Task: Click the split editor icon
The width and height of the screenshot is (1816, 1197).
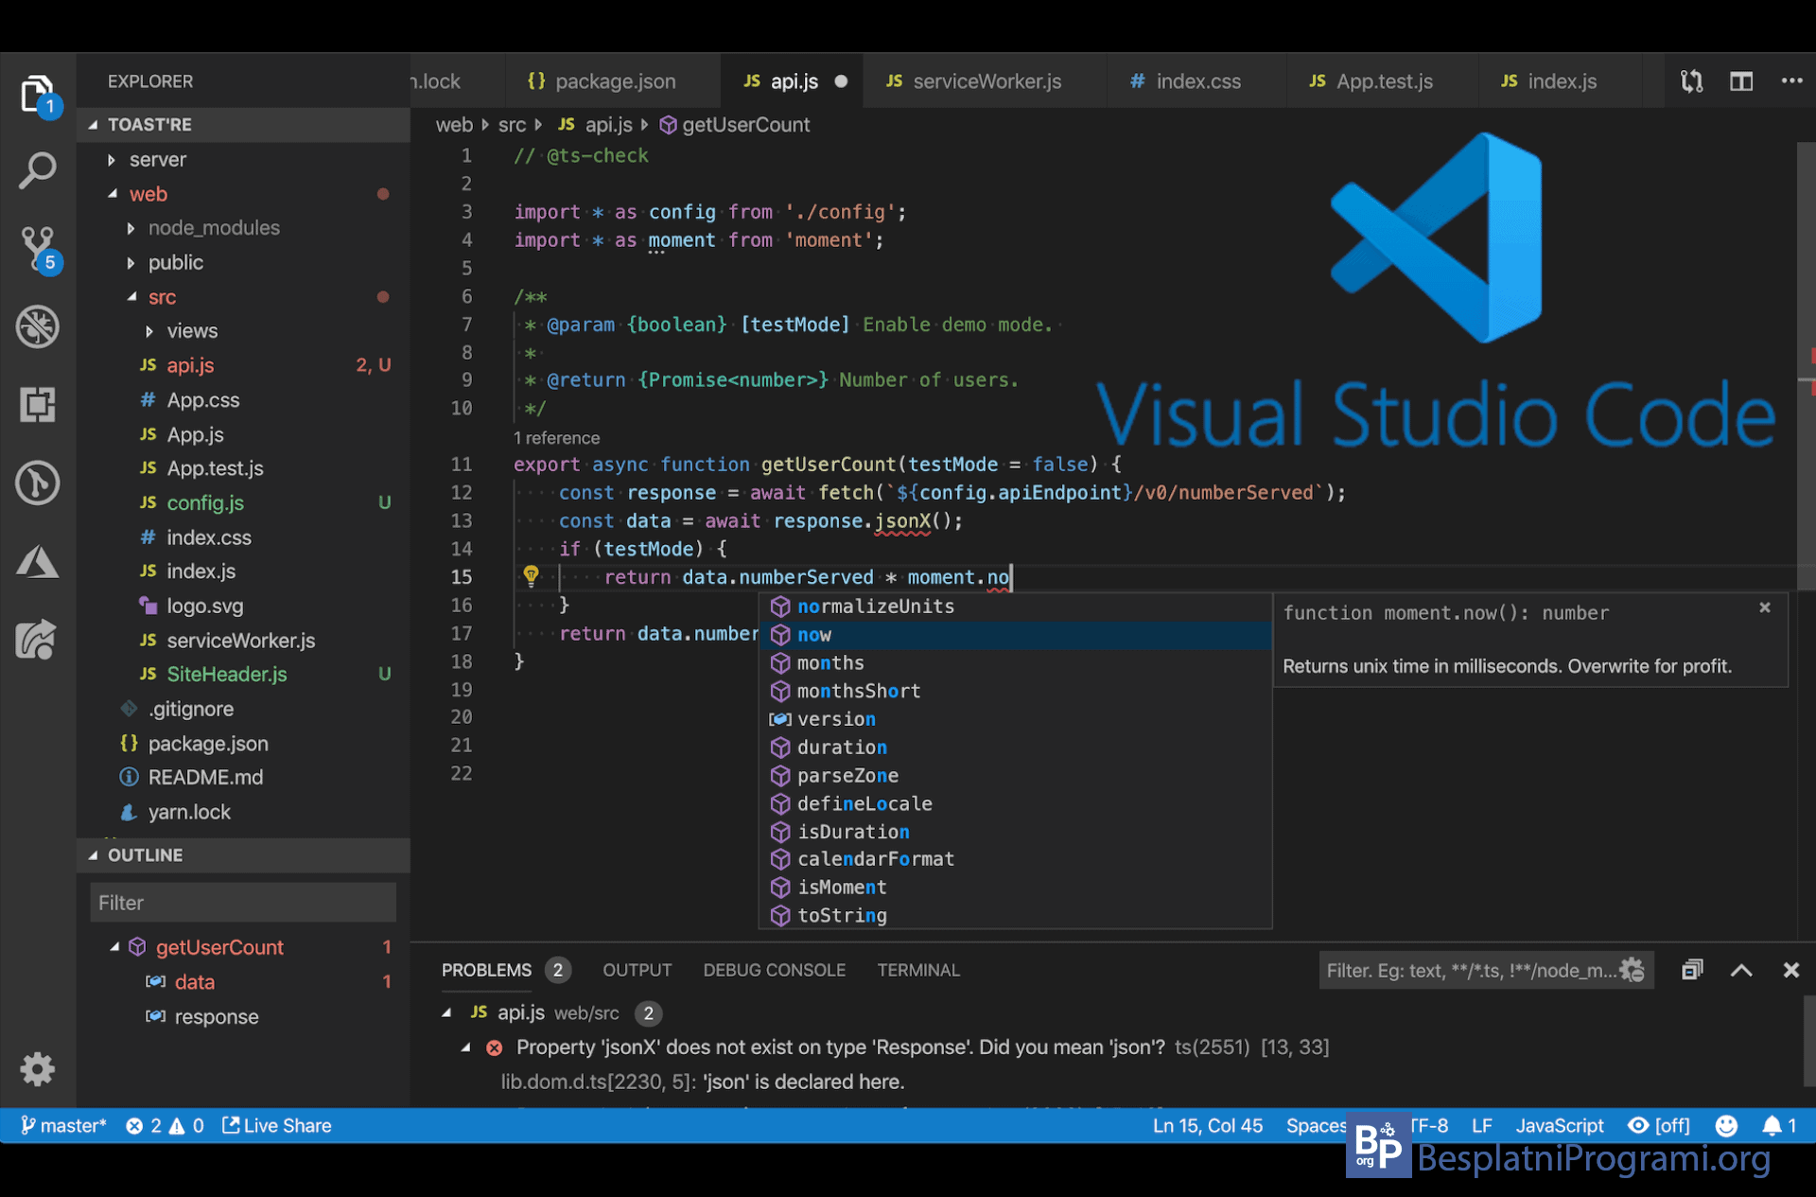Action: tap(1741, 81)
